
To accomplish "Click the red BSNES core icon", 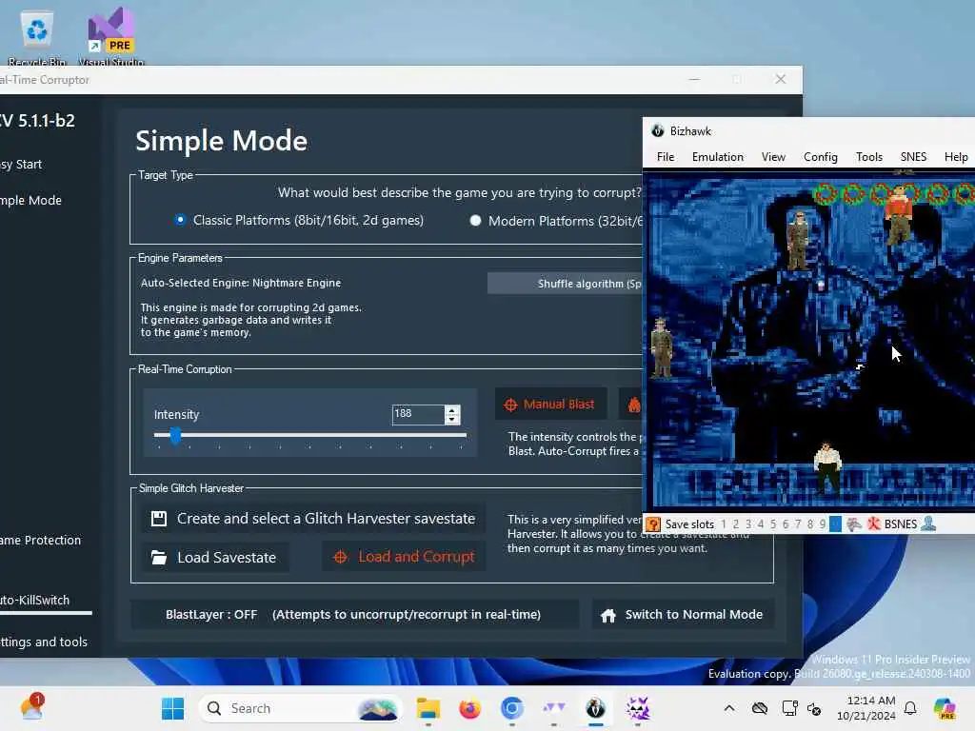I will click(x=873, y=524).
